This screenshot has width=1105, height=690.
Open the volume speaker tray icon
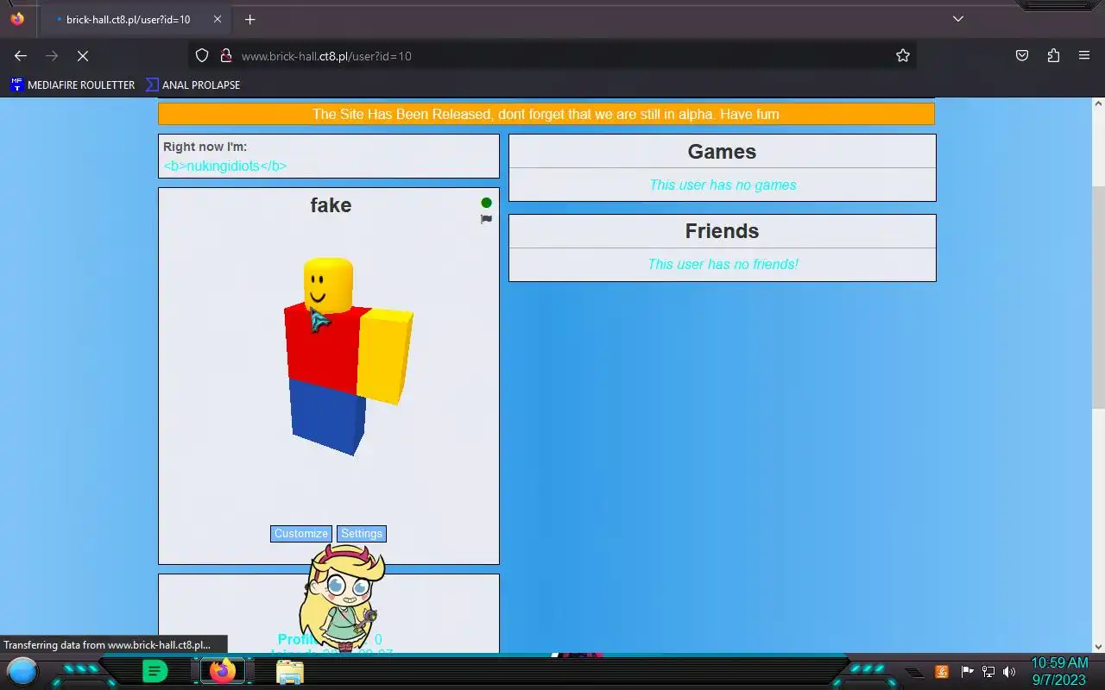tap(1009, 672)
